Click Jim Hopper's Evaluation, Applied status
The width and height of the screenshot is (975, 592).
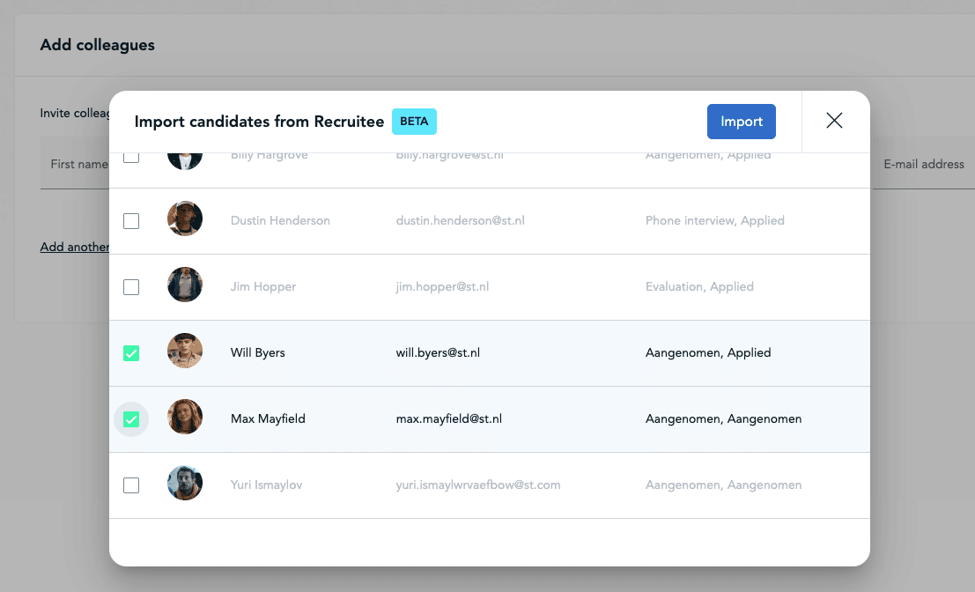699,287
